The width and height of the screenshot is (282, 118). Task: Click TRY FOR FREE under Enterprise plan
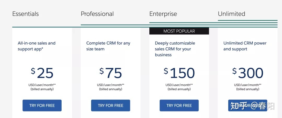tap(179, 105)
